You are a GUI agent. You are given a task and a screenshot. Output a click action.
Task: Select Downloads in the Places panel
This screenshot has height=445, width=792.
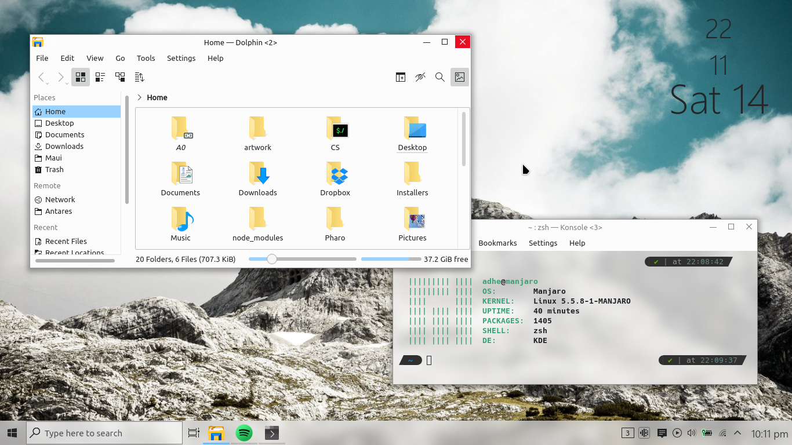77,146
